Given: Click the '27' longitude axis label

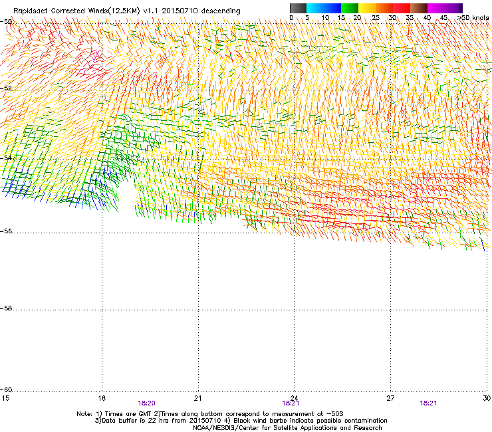Looking at the screenshot, I should pyautogui.click(x=390, y=398).
